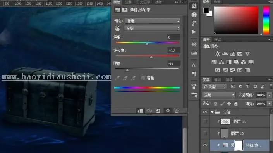Click the 色相 hue slider handle
The width and height of the screenshot is (273, 153).
tap(147, 44)
